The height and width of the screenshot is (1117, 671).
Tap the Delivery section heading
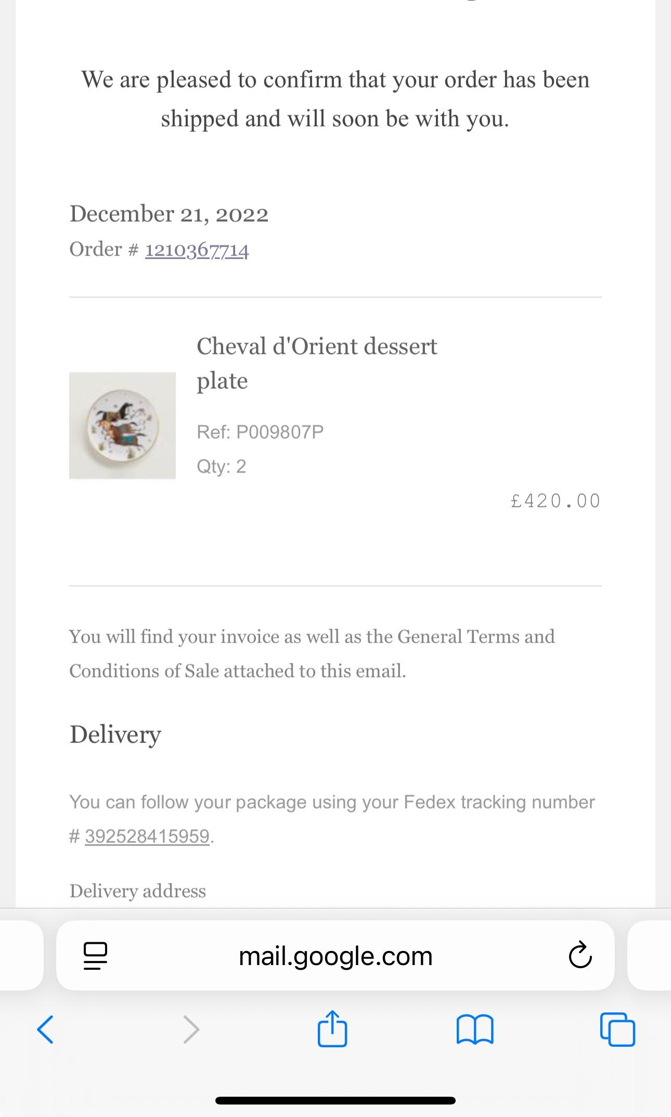[115, 734]
